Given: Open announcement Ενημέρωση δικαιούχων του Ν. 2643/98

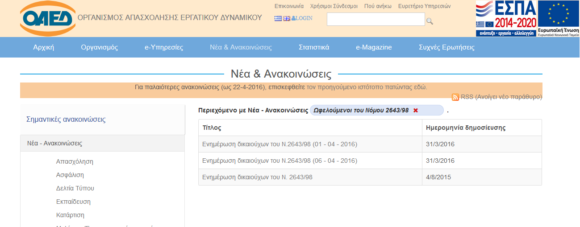Looking at the screenshot, I should tap(257, 177).
